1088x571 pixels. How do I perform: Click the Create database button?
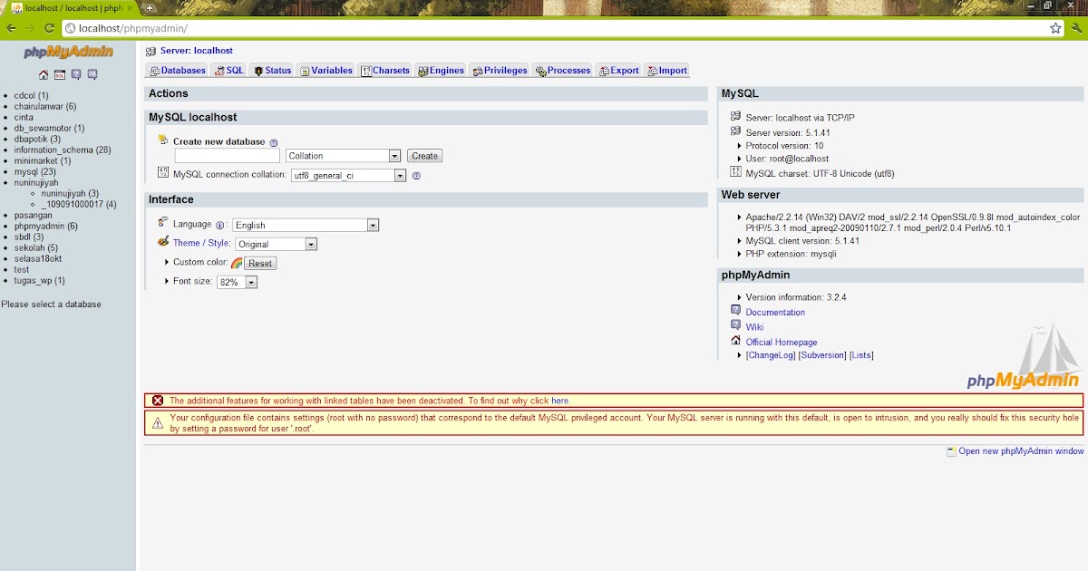click(424, 156)
